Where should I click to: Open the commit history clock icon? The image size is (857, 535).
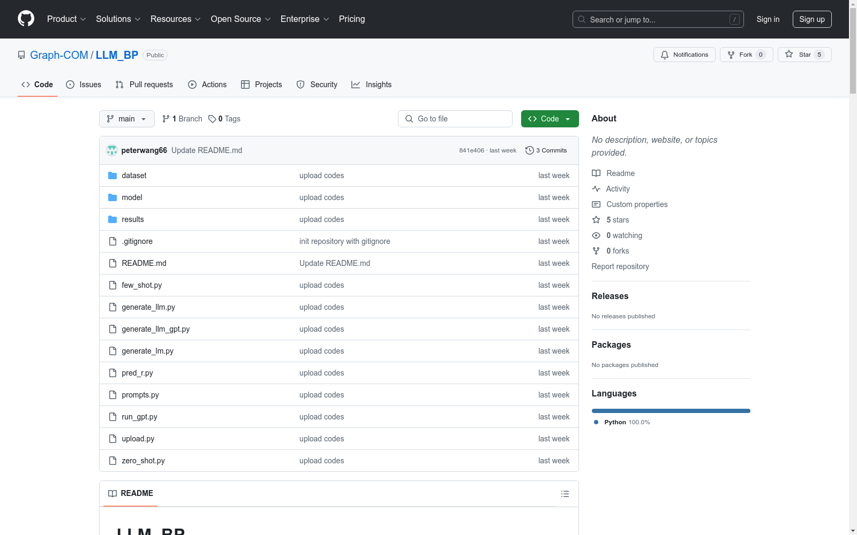(529, 150)
